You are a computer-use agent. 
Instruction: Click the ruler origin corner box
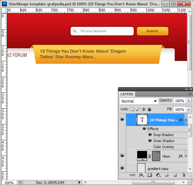[4, 10]
